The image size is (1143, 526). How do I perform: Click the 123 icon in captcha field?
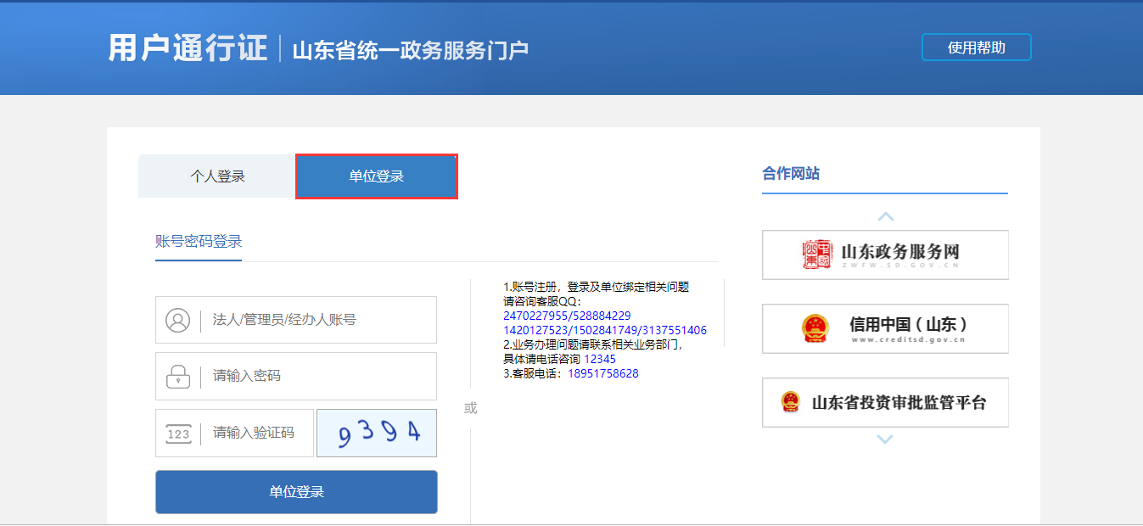click(178, 434)
